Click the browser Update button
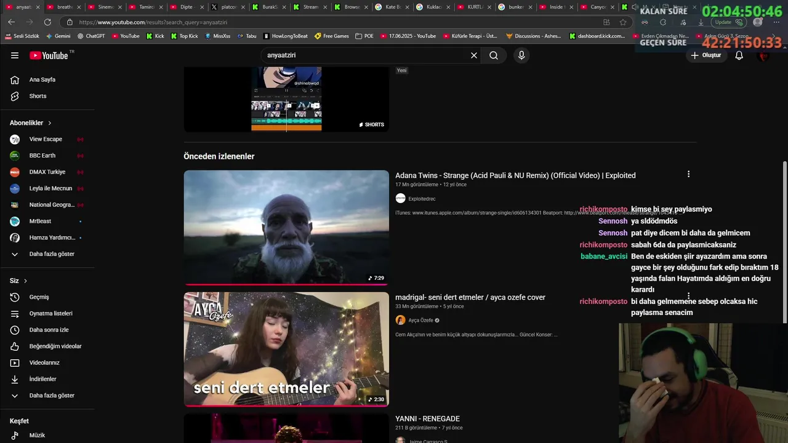The width and height of the screenshot is (788, 443). (x=730, y=22)
